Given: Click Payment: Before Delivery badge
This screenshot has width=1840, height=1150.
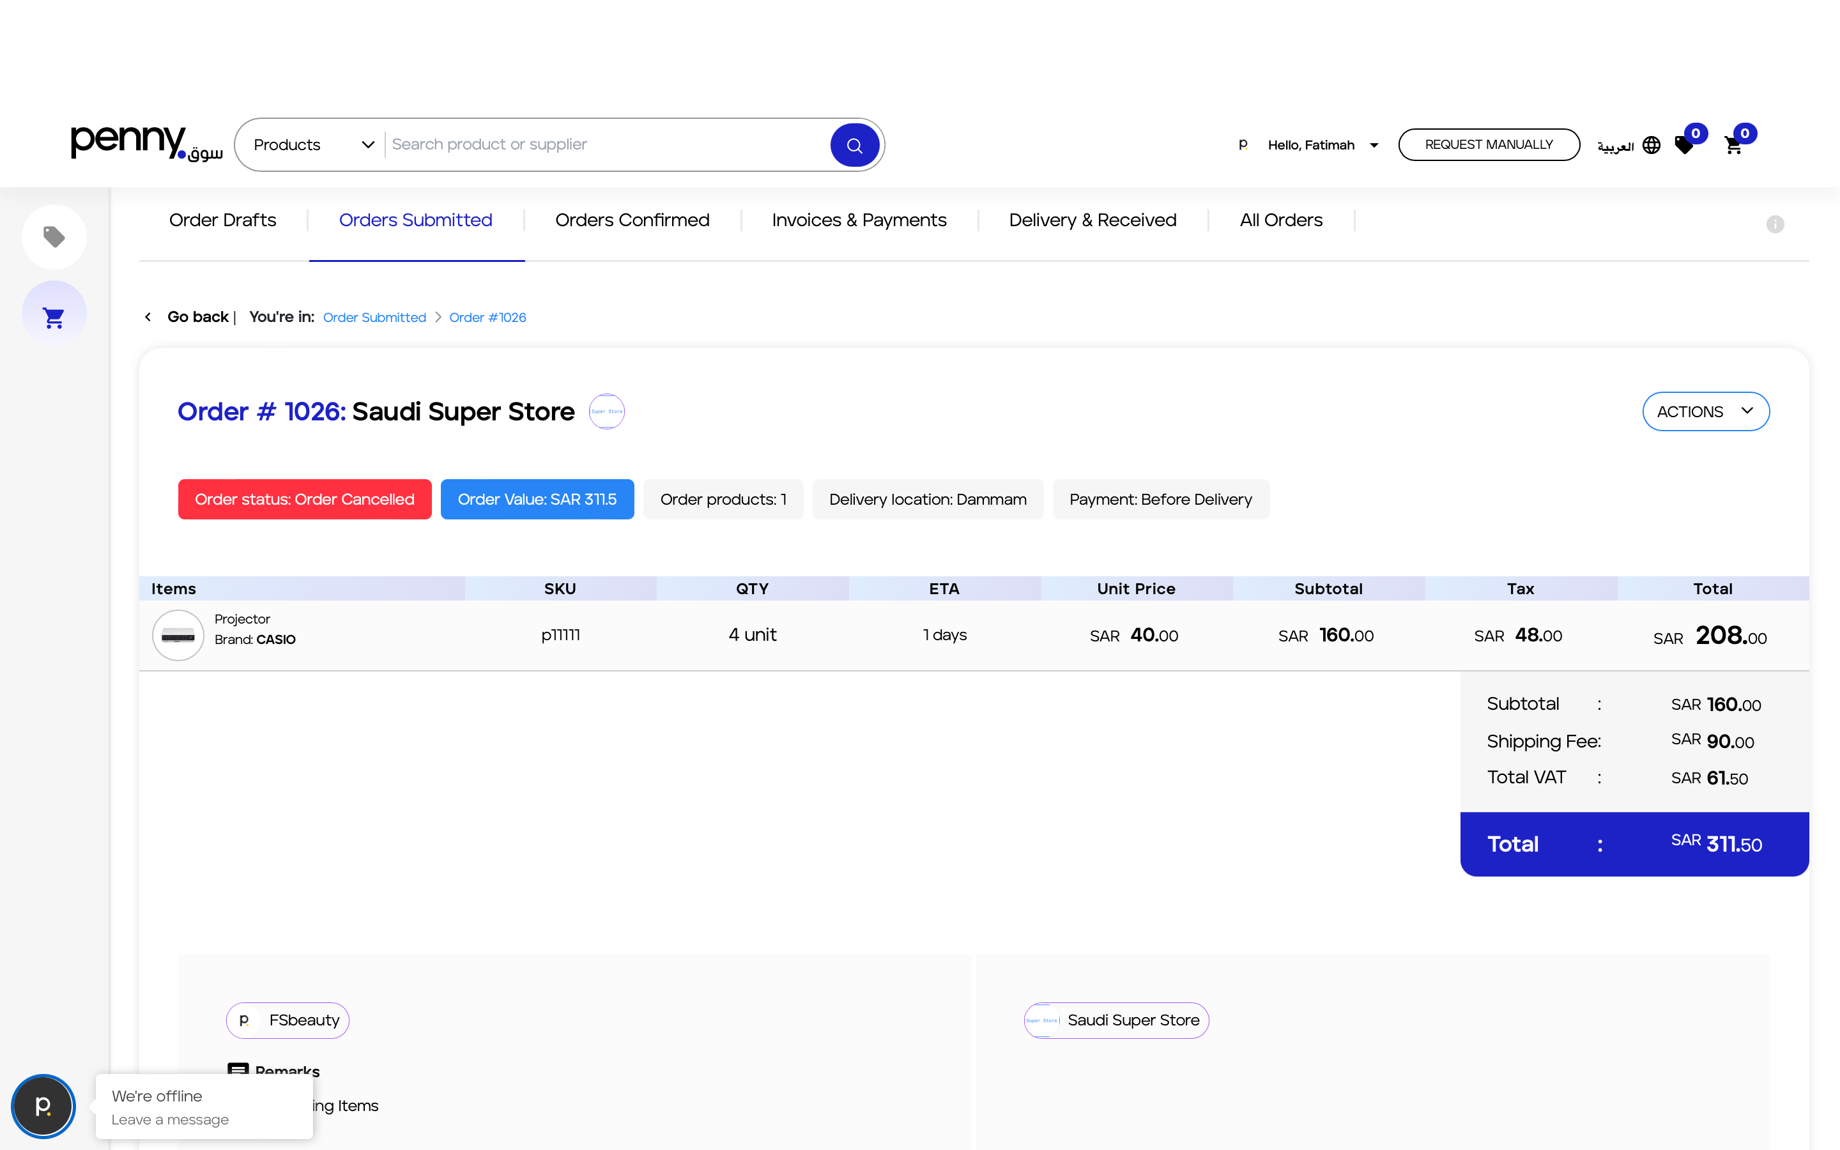Looking at the screenshot, I should [x=1161, y=499].
